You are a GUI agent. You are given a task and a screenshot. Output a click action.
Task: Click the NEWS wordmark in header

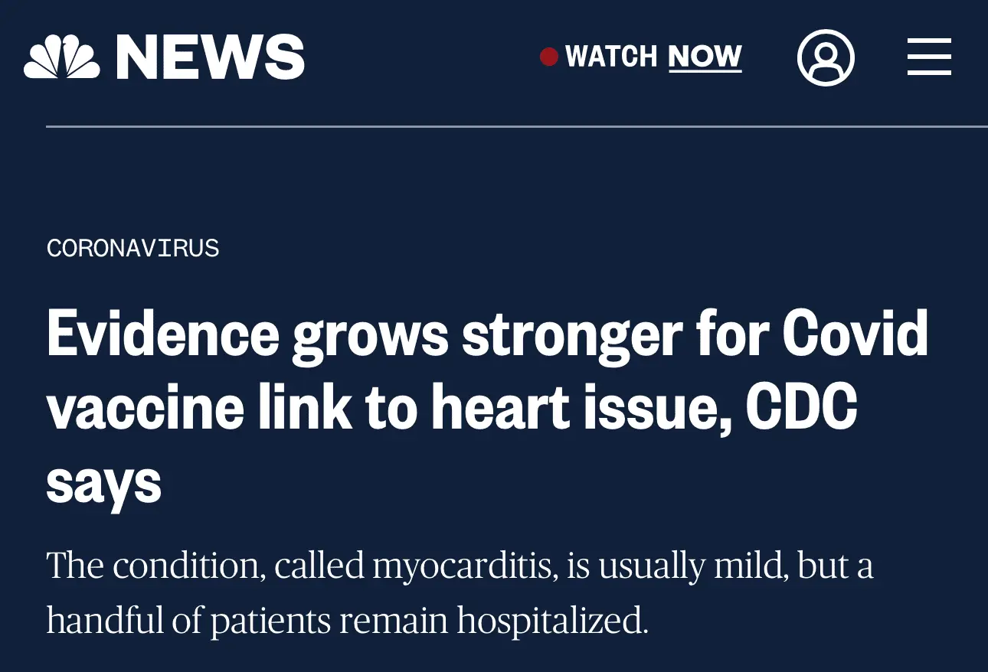tap(210, 57)
